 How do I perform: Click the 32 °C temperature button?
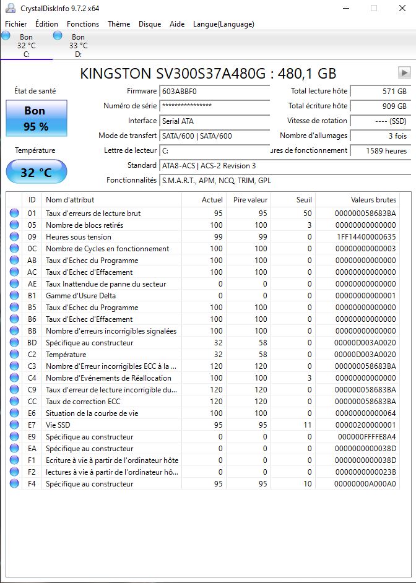click(x=36, y=172)
